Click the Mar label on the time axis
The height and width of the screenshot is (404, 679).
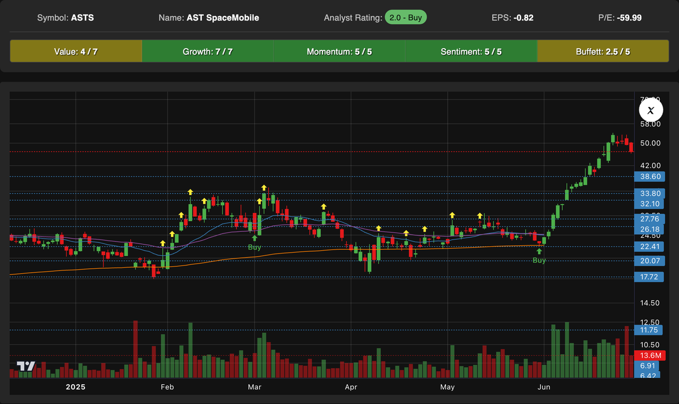click(255, 387)
